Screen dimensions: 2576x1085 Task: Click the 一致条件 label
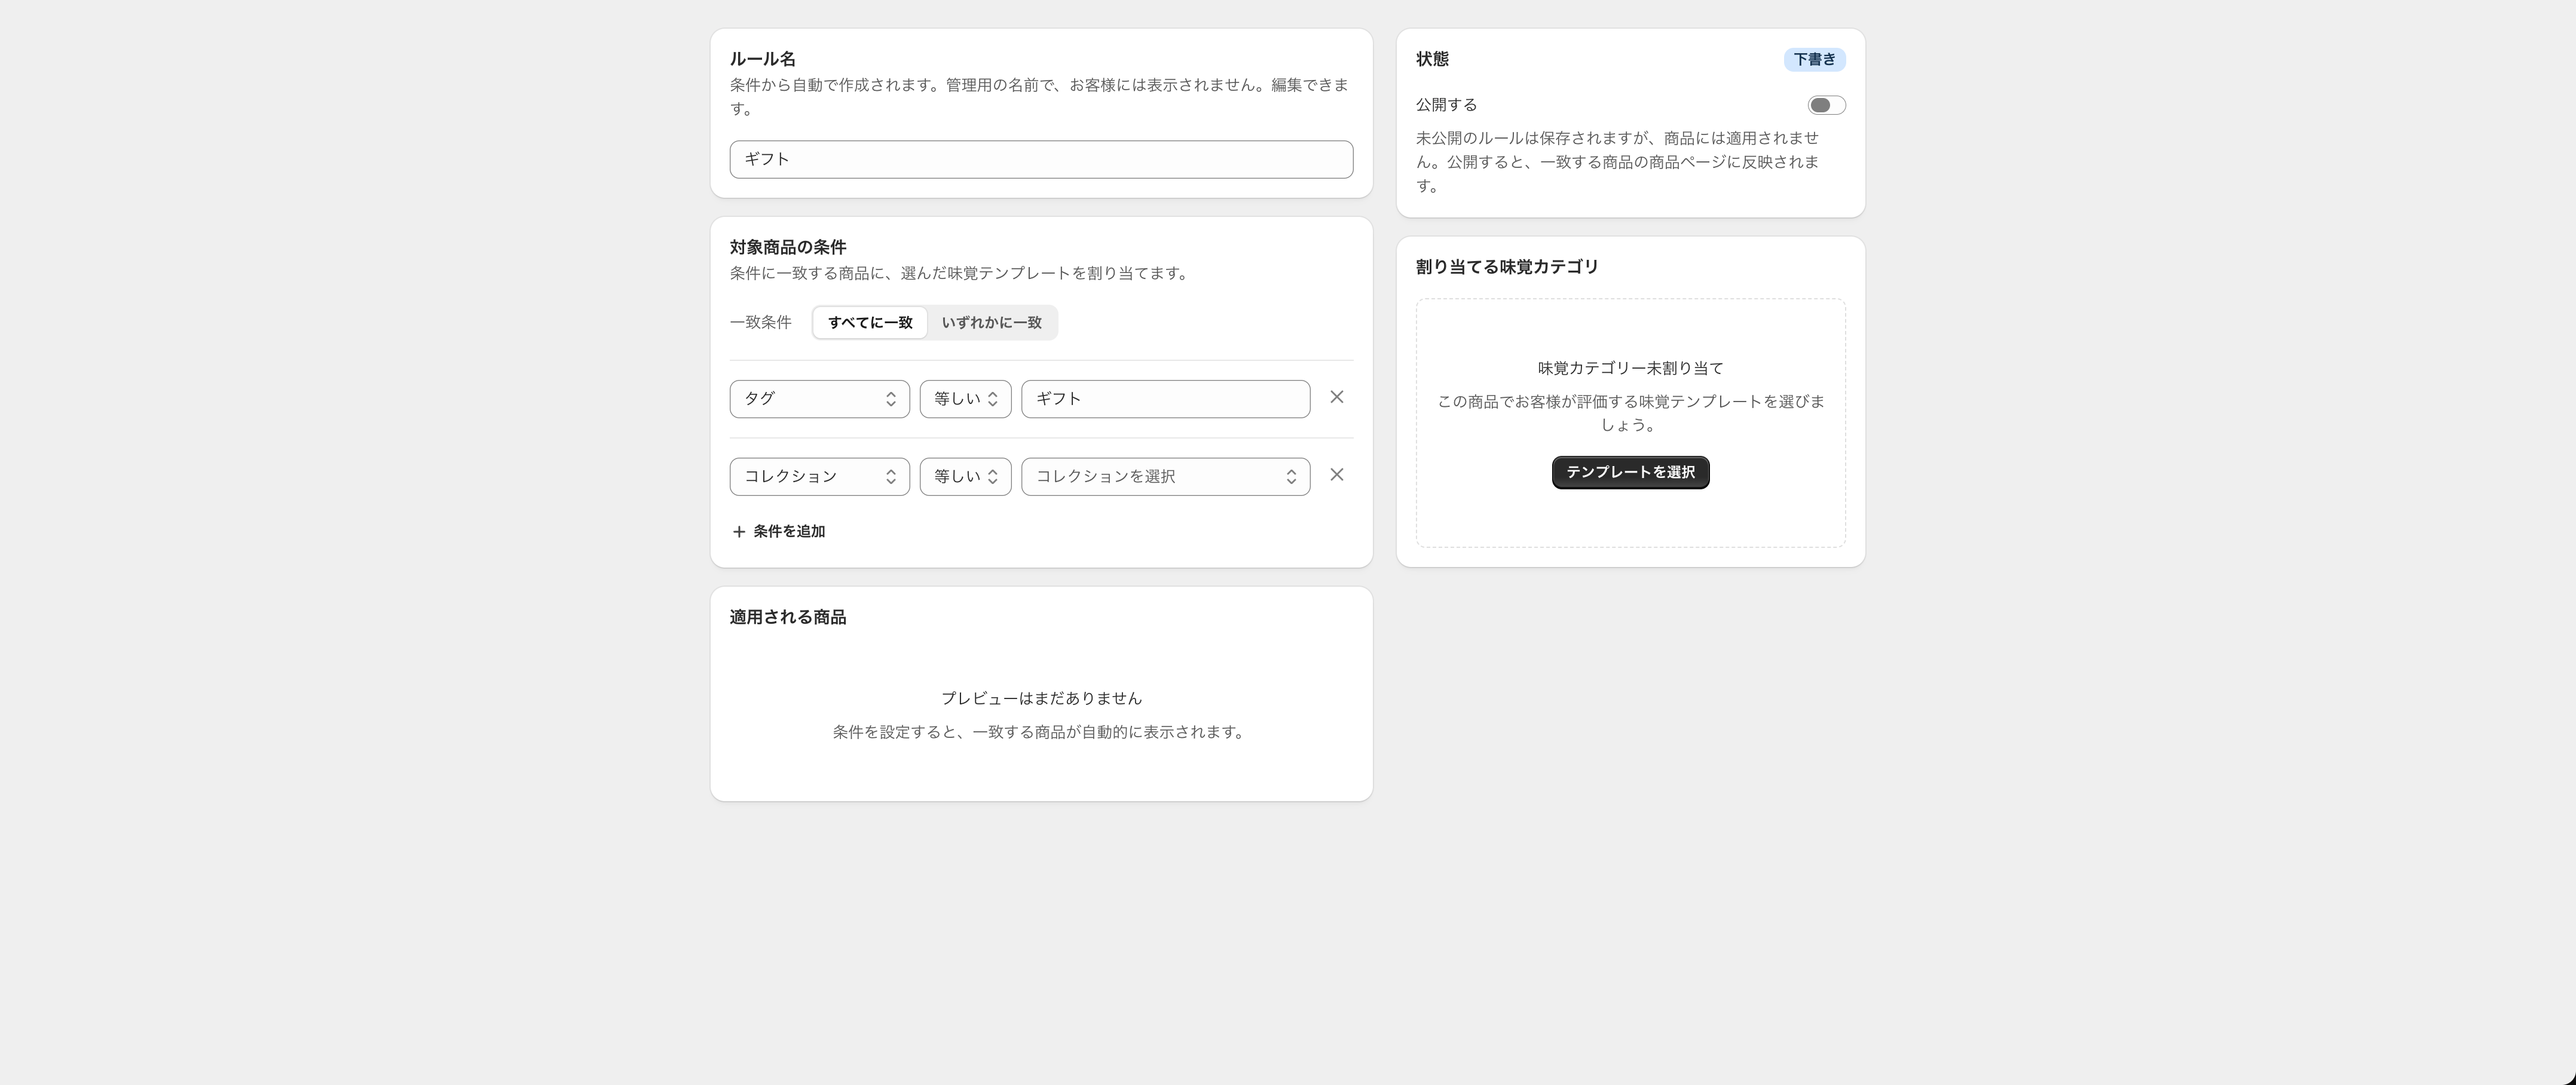760,323
